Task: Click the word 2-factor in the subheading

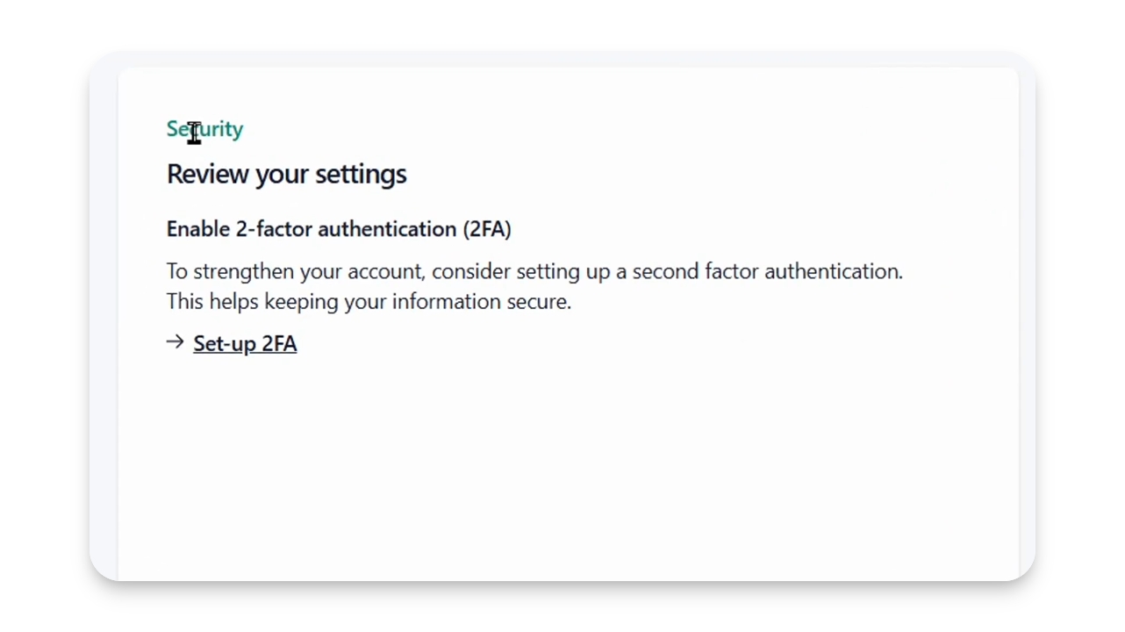Action: (x=274, y=229)
